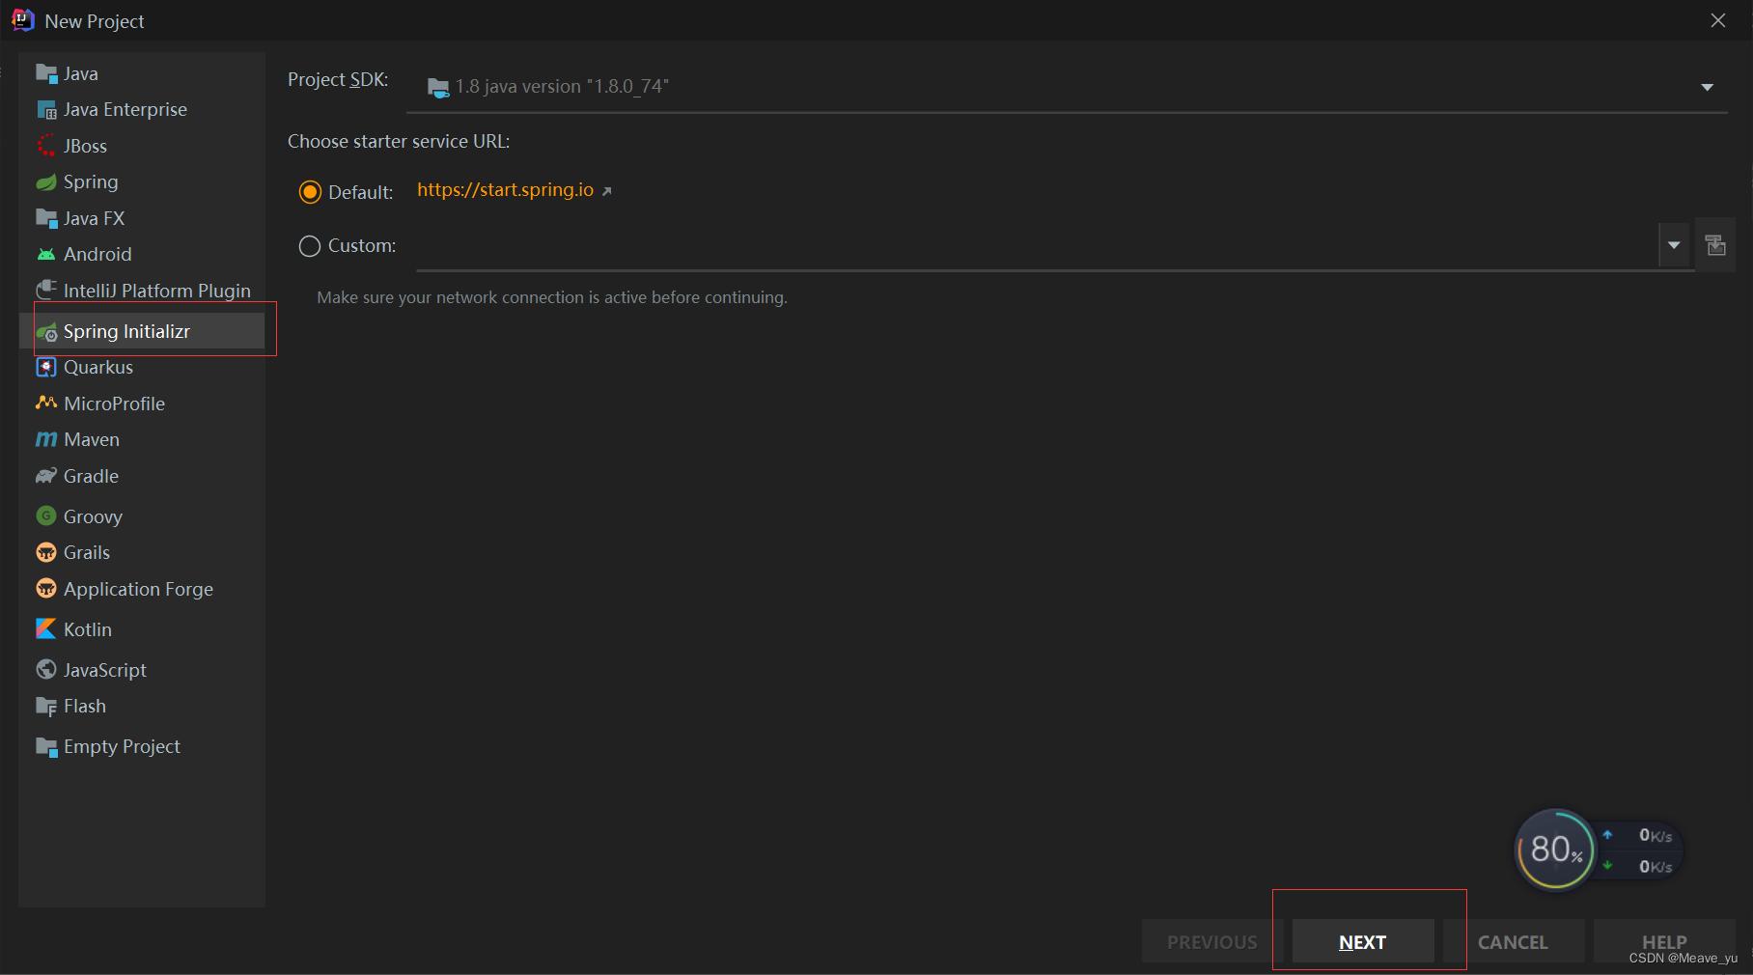Click the Java Enterprise icon

(46, 109)
